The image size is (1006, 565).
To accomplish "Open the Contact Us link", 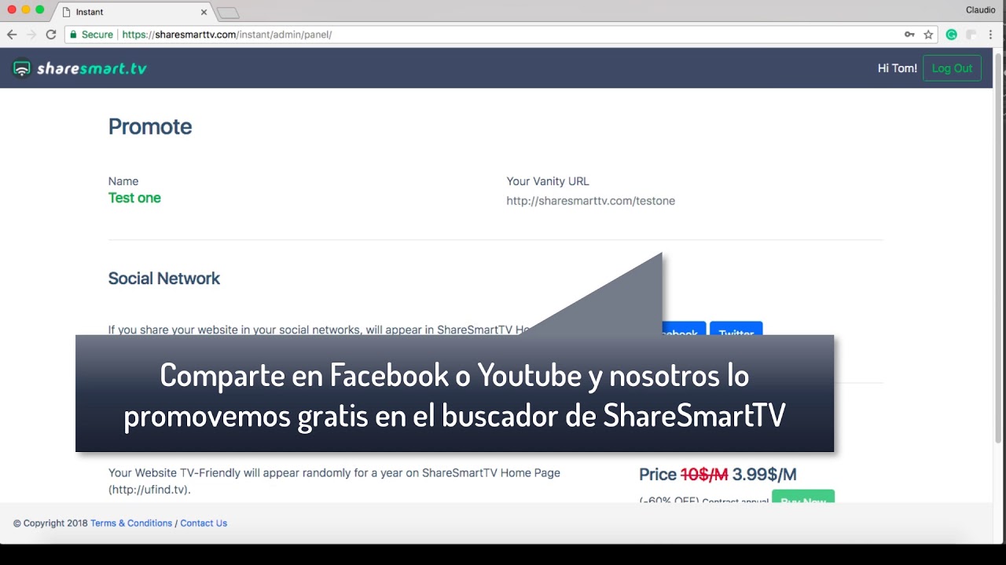I will [204, 523].
